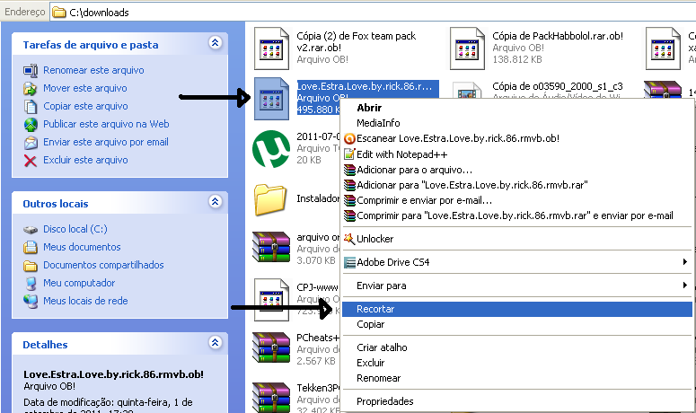
Task: Click the Tekken3 WinRAR archive icon
Action: (270, 395)
